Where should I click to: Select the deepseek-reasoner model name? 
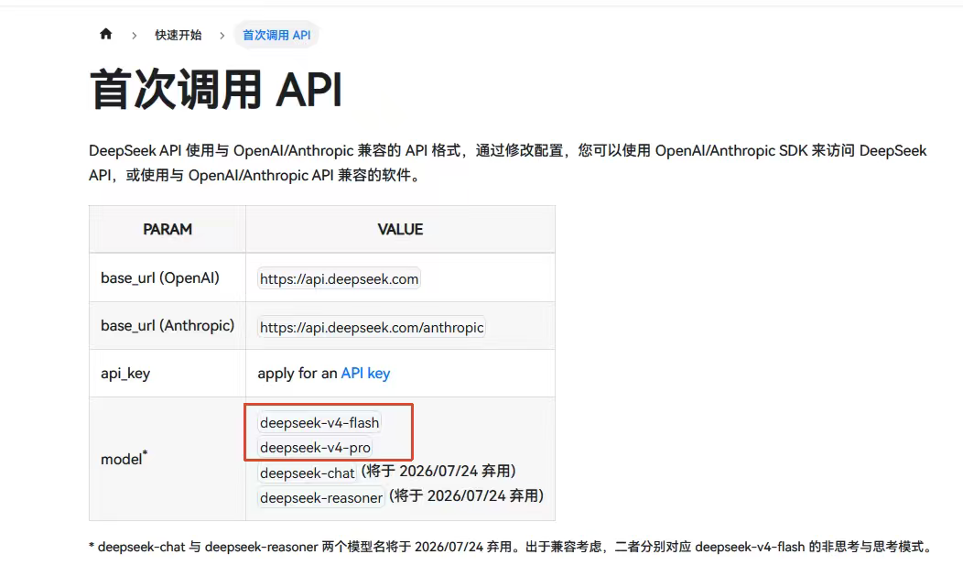click(321, 497)
